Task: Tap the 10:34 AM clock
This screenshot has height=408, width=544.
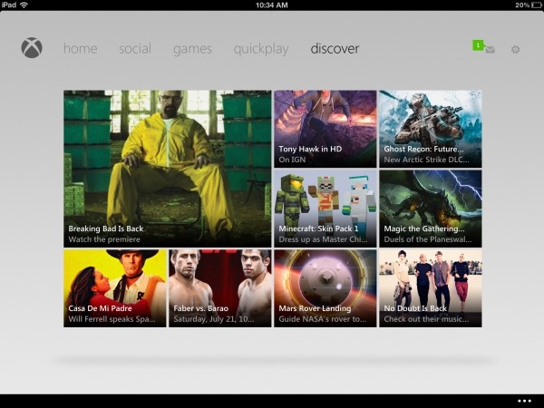Action: point(272,5)
